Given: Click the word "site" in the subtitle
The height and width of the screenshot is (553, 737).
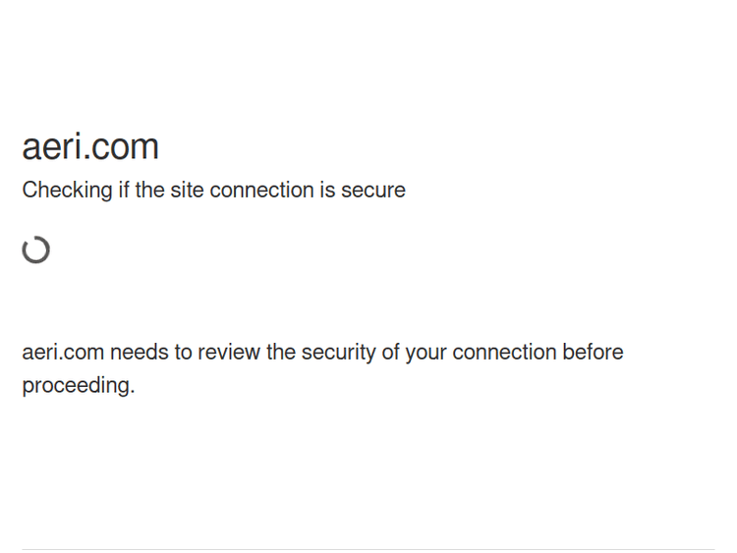Looking at the screenshot, I should coord(187,191).
